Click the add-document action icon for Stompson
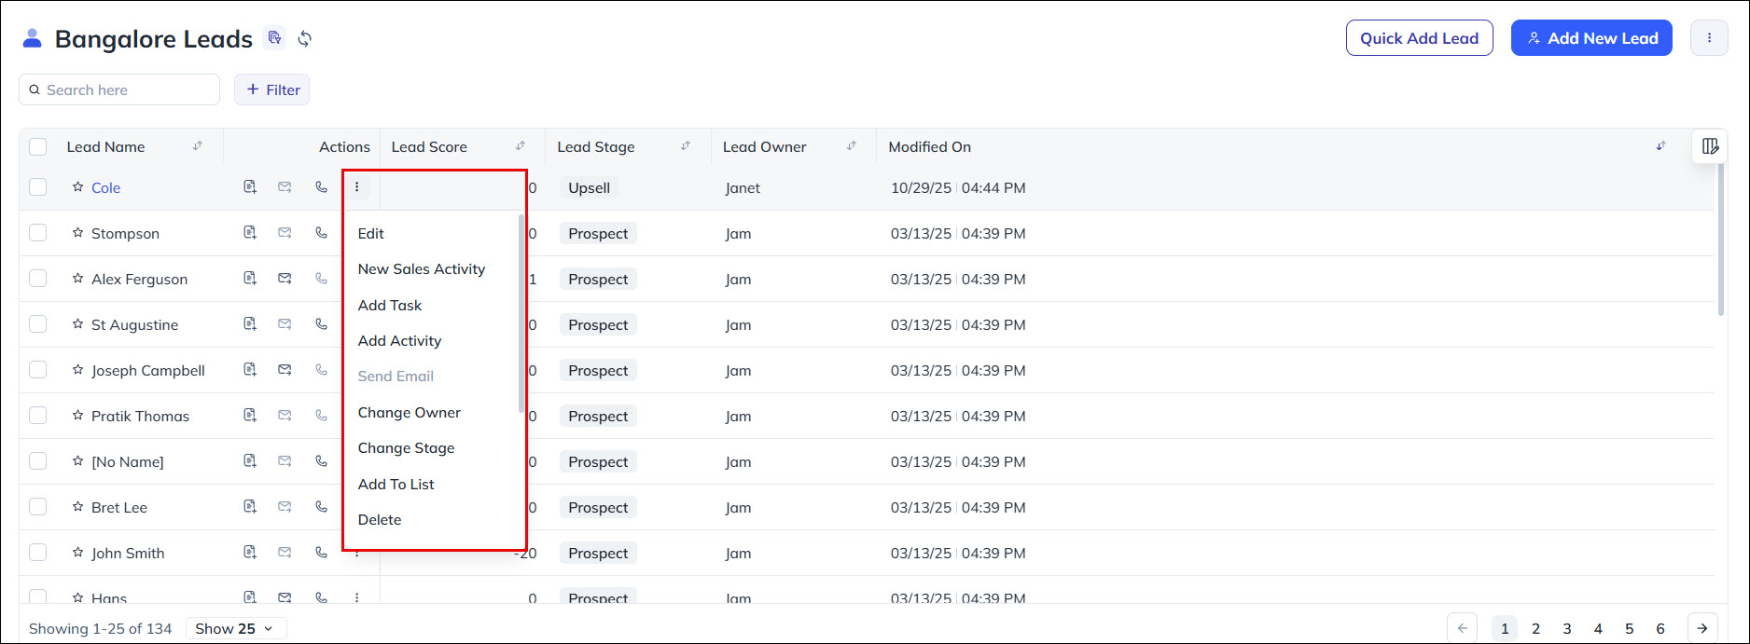Screen dimensions: 1750x644 250,232
